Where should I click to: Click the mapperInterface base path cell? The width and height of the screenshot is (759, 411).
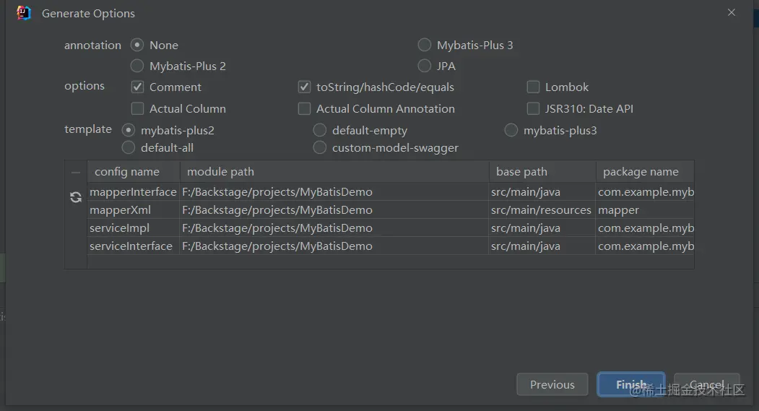tap(542, 192)
